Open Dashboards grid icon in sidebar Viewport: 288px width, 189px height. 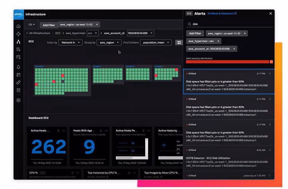coord(19,75)
